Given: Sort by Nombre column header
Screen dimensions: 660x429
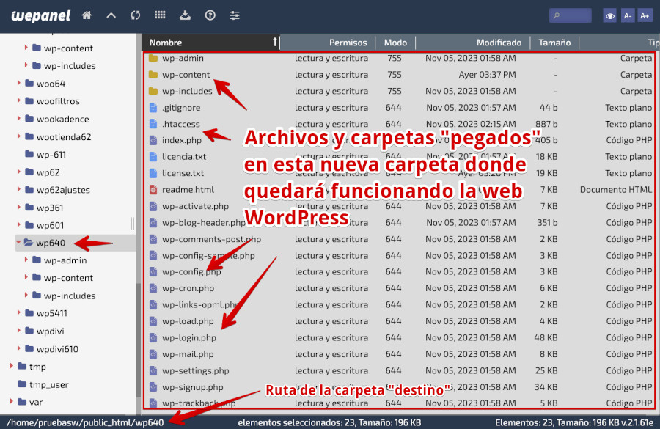Looking at the screenshot, I should click(x=210, y=43).
